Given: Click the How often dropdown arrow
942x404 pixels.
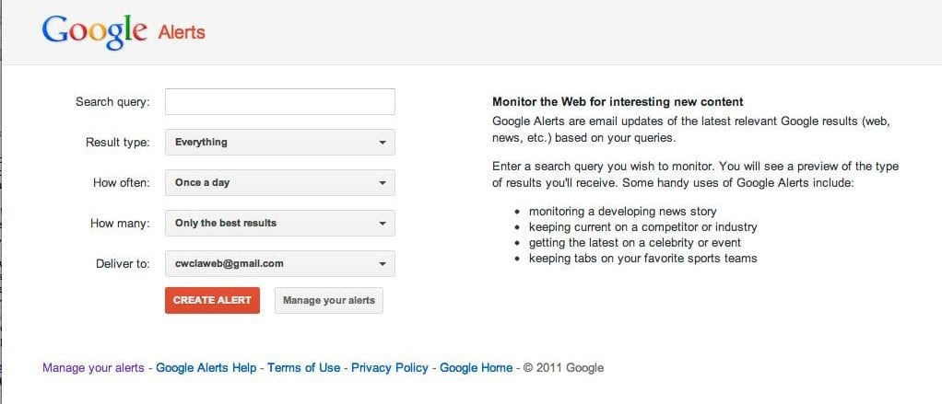Looking at the screenshot, I should click(x=383, y=183).
